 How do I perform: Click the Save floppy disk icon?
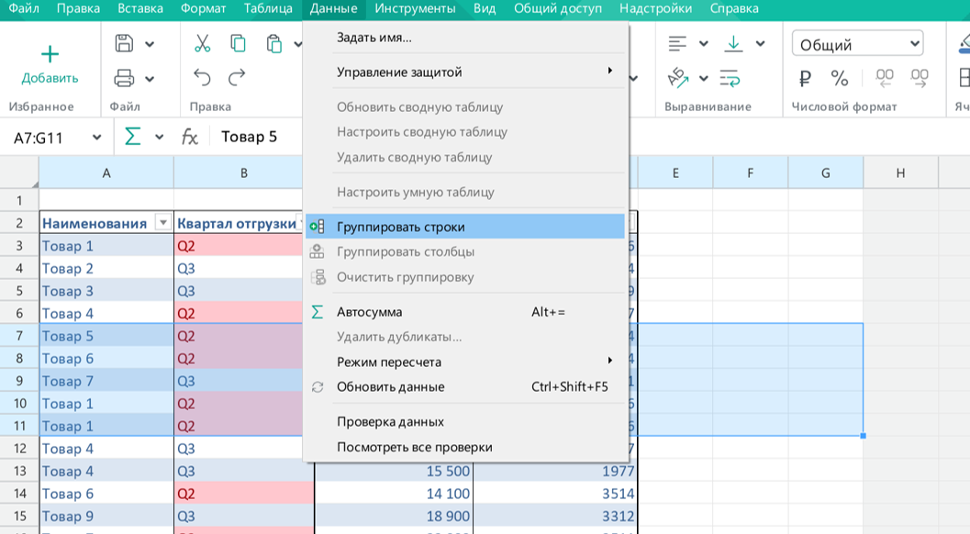124,43
